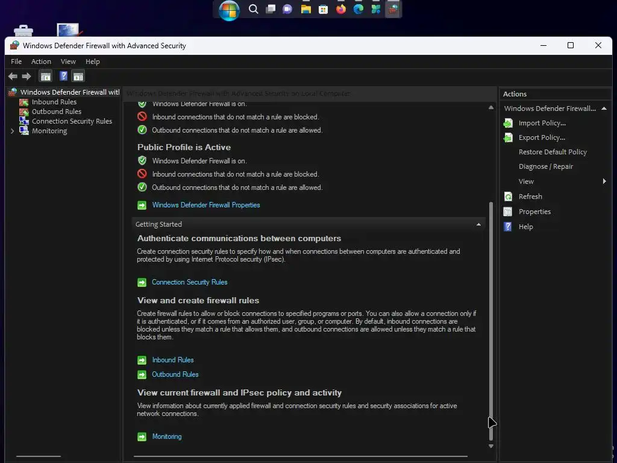Screen dimensions: 617x463
Task: Select Inbound Rules in the tree
Action: pos(54,102)
